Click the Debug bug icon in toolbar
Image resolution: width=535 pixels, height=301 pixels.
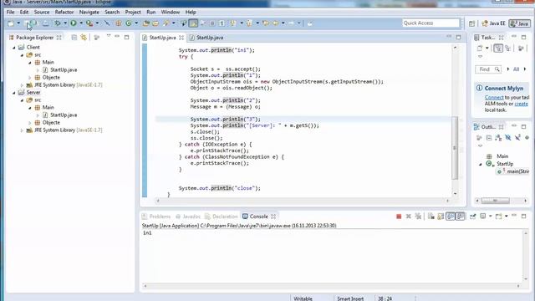58,23
